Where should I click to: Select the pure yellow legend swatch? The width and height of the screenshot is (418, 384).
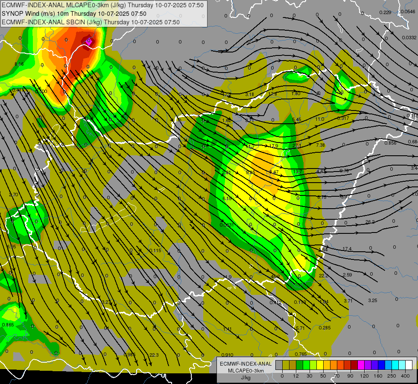[320, 365]
